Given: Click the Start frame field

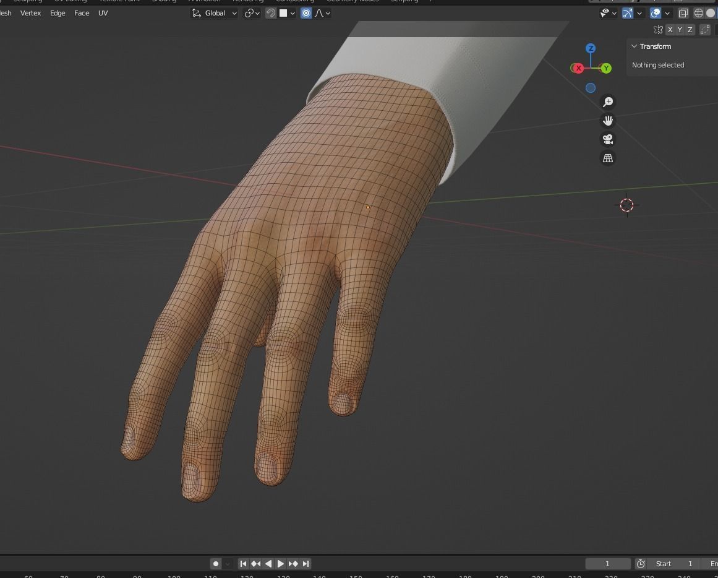Looking at the screenshot, I should 674,563.
